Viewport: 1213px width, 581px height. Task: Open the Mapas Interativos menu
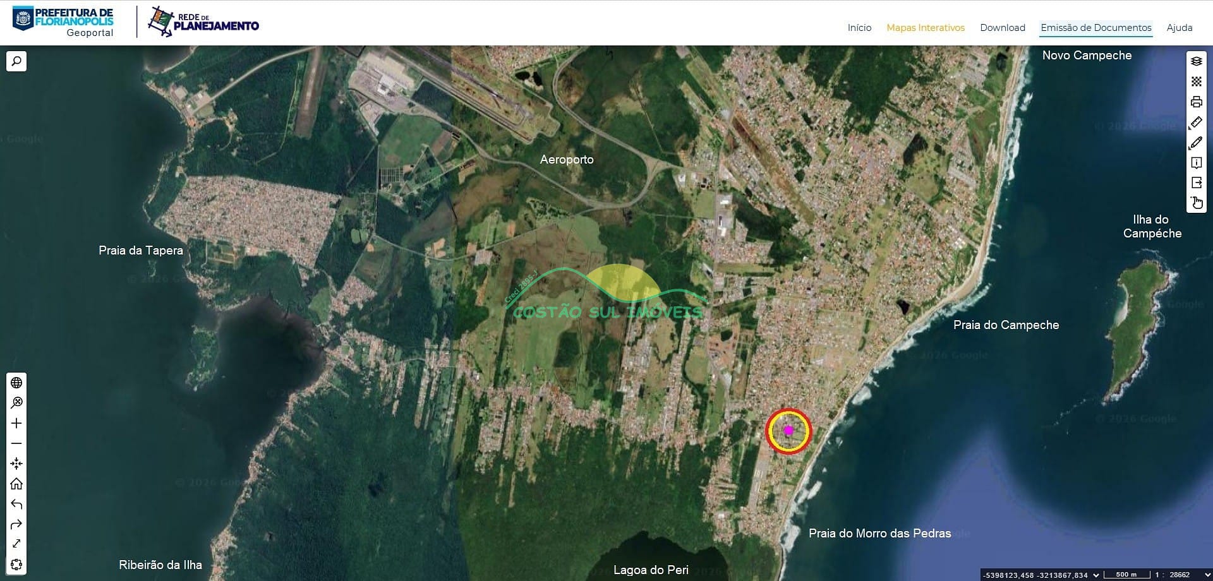tap(925, 28)
